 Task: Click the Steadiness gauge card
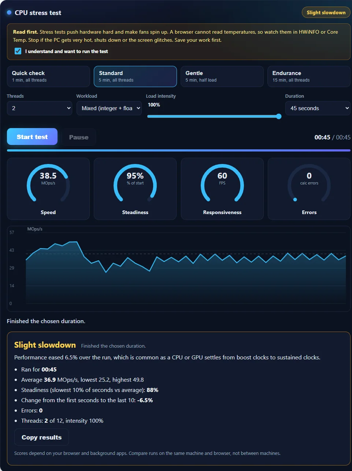[135, 189]
